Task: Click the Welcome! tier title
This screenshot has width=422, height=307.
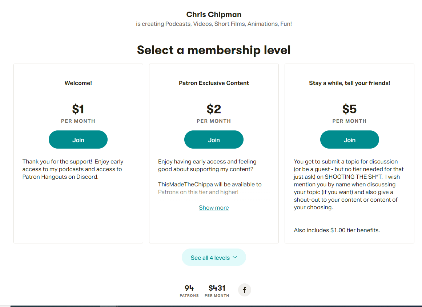Action: point(78,83)
